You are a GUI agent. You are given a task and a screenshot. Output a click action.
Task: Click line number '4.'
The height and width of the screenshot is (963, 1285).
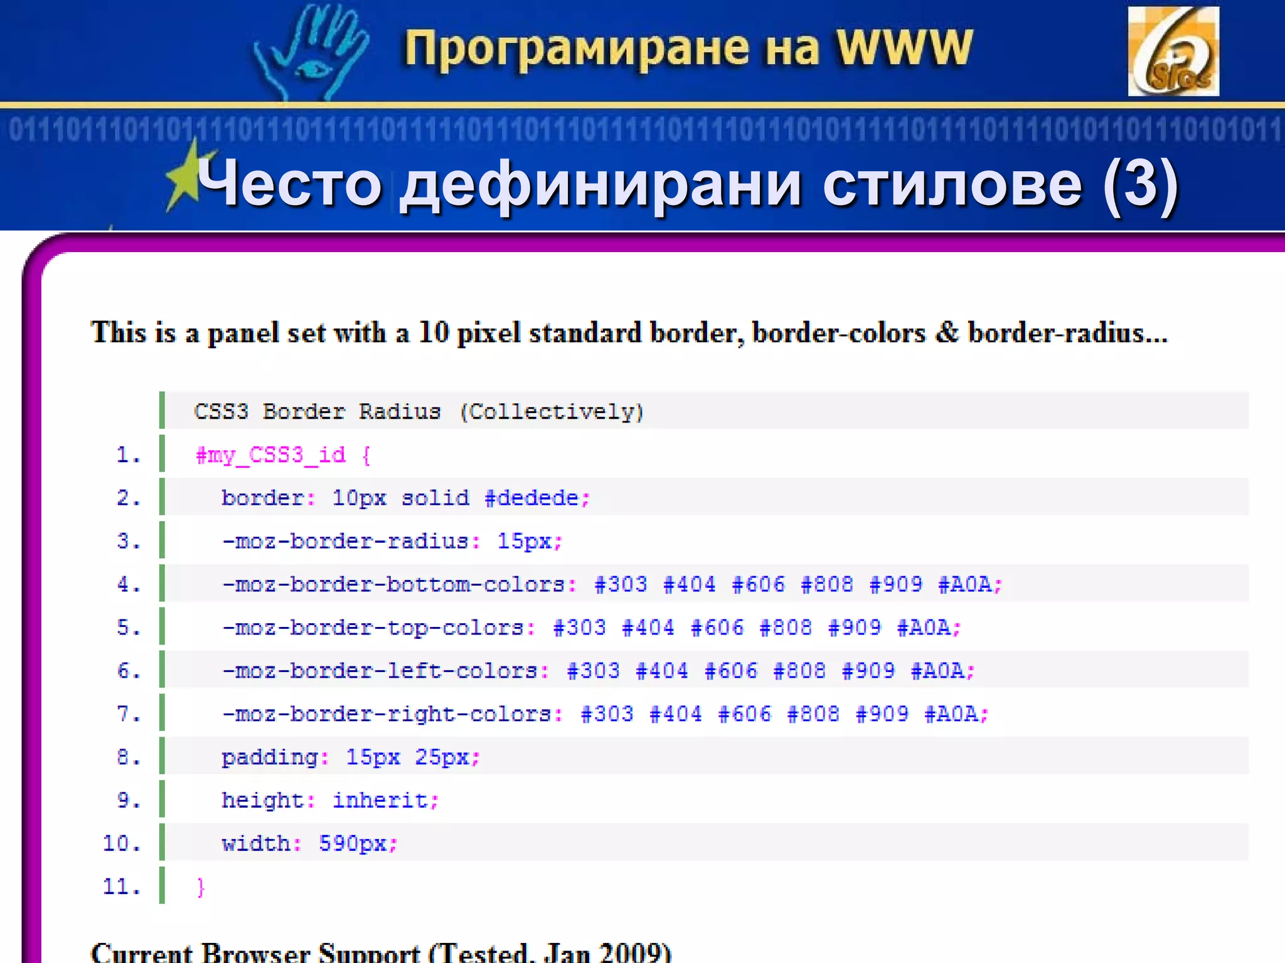point(129,584)
